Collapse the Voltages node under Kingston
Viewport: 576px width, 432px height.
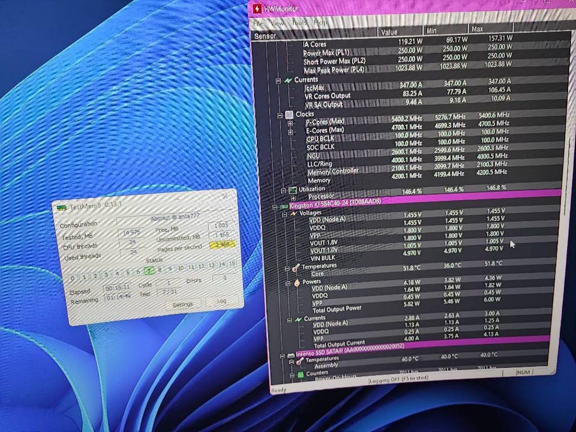pyautogui.click(x=284, y=215)
